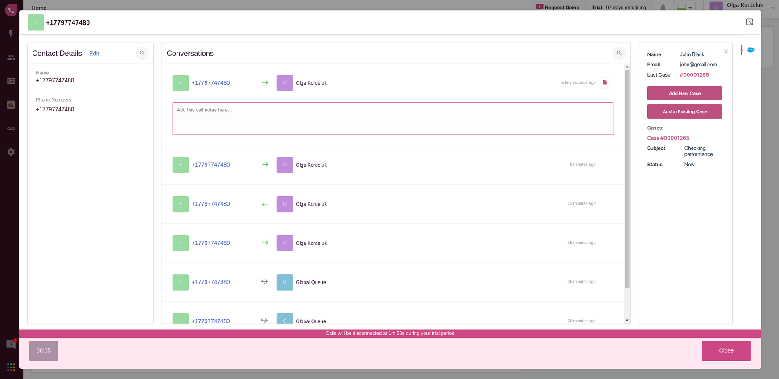The height and width of the screenshot is (379, 779).
Task: Click the trial disconnection notice banner
Action: [390, 334]
